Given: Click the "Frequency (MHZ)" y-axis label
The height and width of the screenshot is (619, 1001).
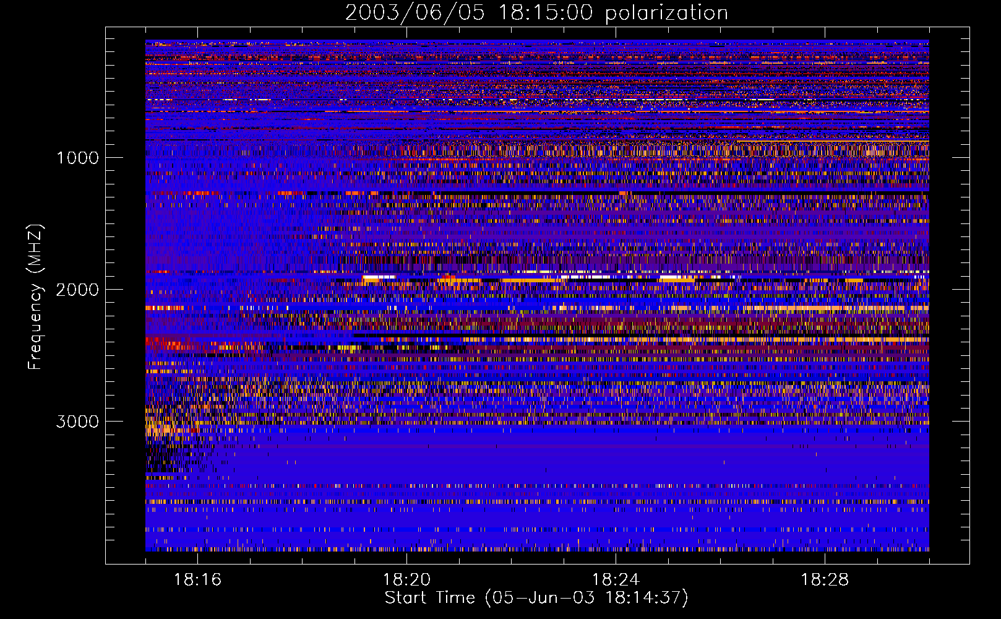Looking at the screenshot, I should coord(35,297).
